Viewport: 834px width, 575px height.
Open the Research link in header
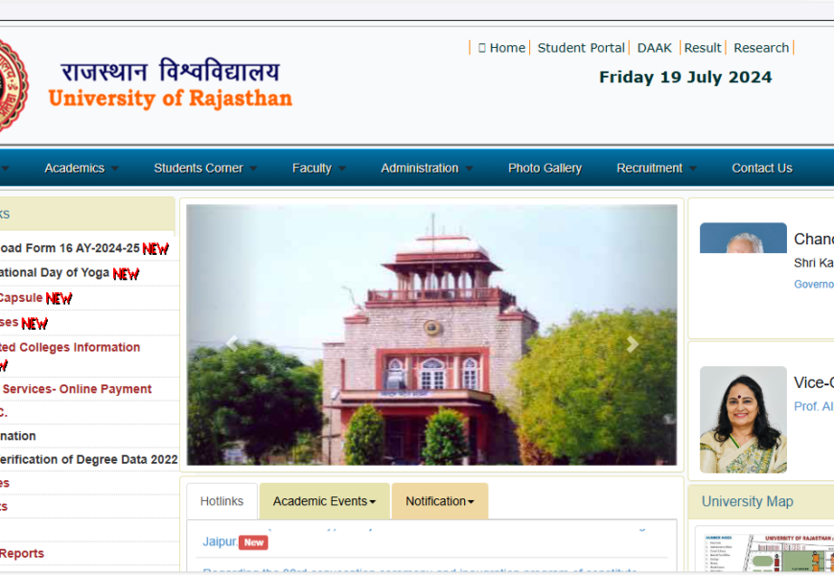761,48
